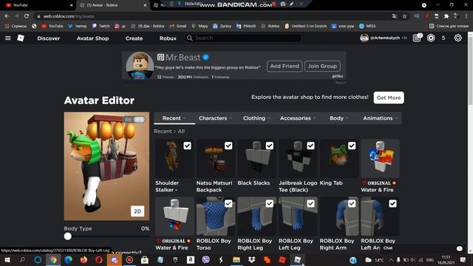Bookmark this page with the star icon
473x266 pixels.
pos(404,16)
